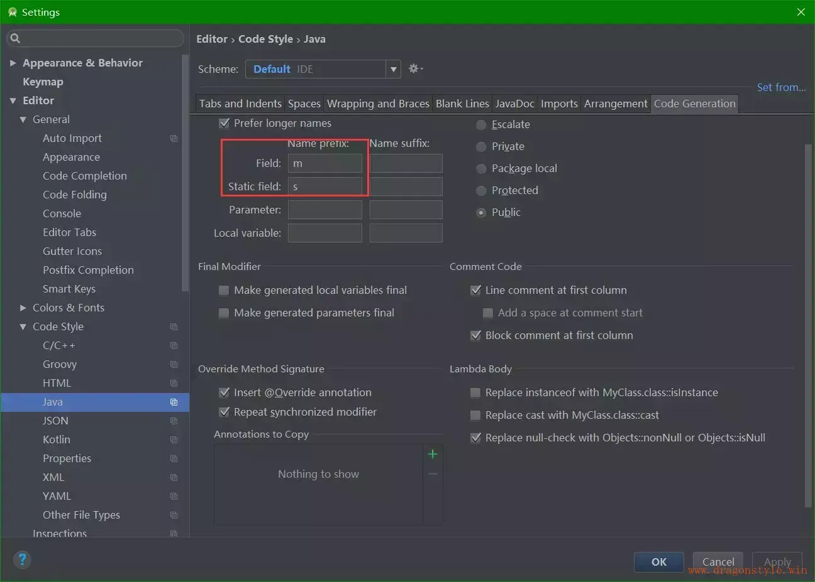Uncheck Block comment at first column
This screenshot has height=582, width=815.
pyautogui.click(x=476, y=335)
